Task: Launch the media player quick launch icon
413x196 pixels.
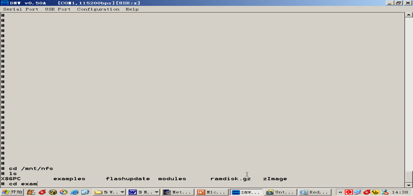Action: tap(63, 192)
